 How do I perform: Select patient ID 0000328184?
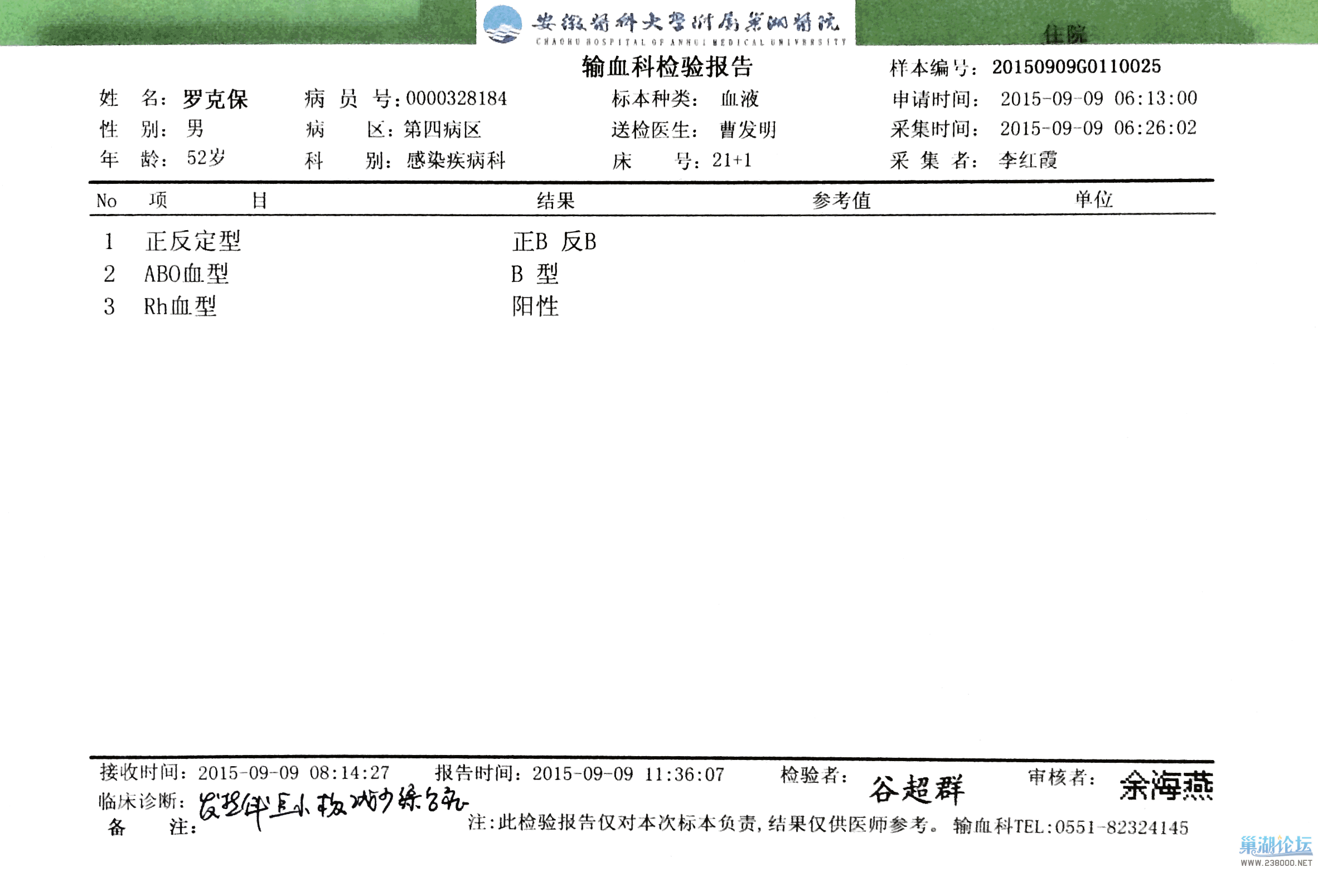(x=456, y=99)
